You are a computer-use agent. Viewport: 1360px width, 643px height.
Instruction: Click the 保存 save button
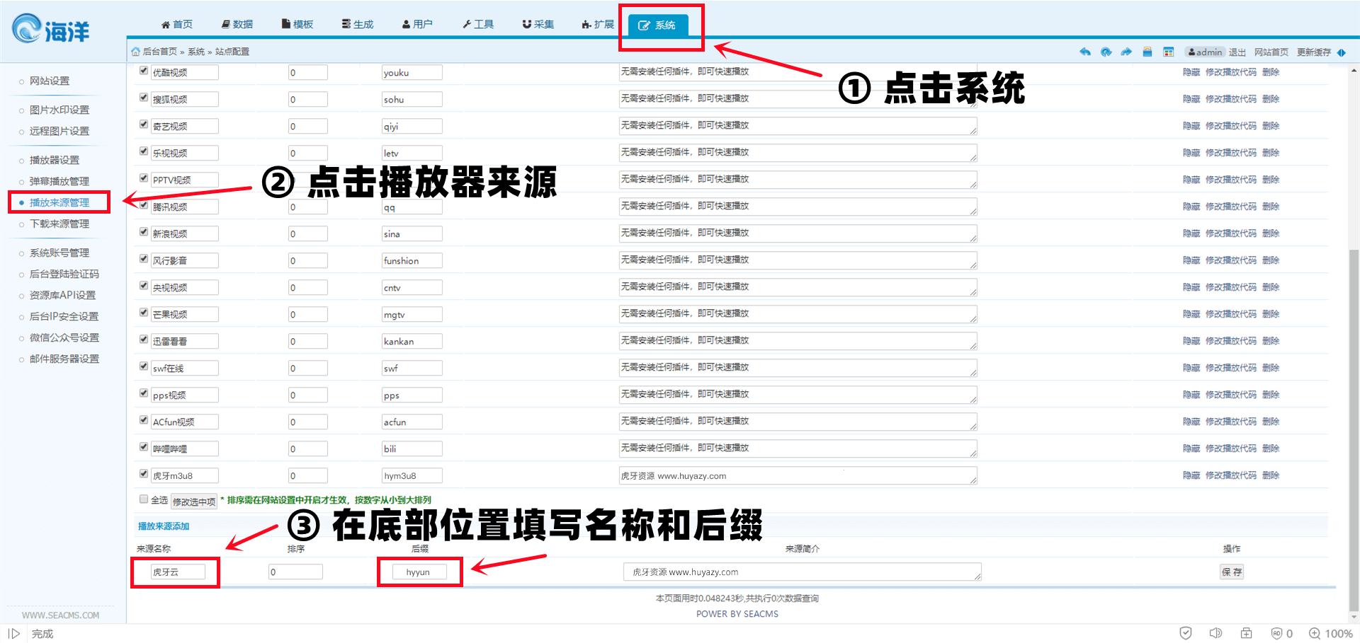[x=1232, y=572]
